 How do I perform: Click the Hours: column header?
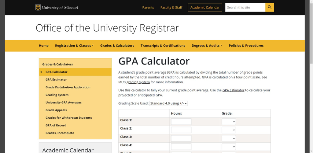click(176, 113)
